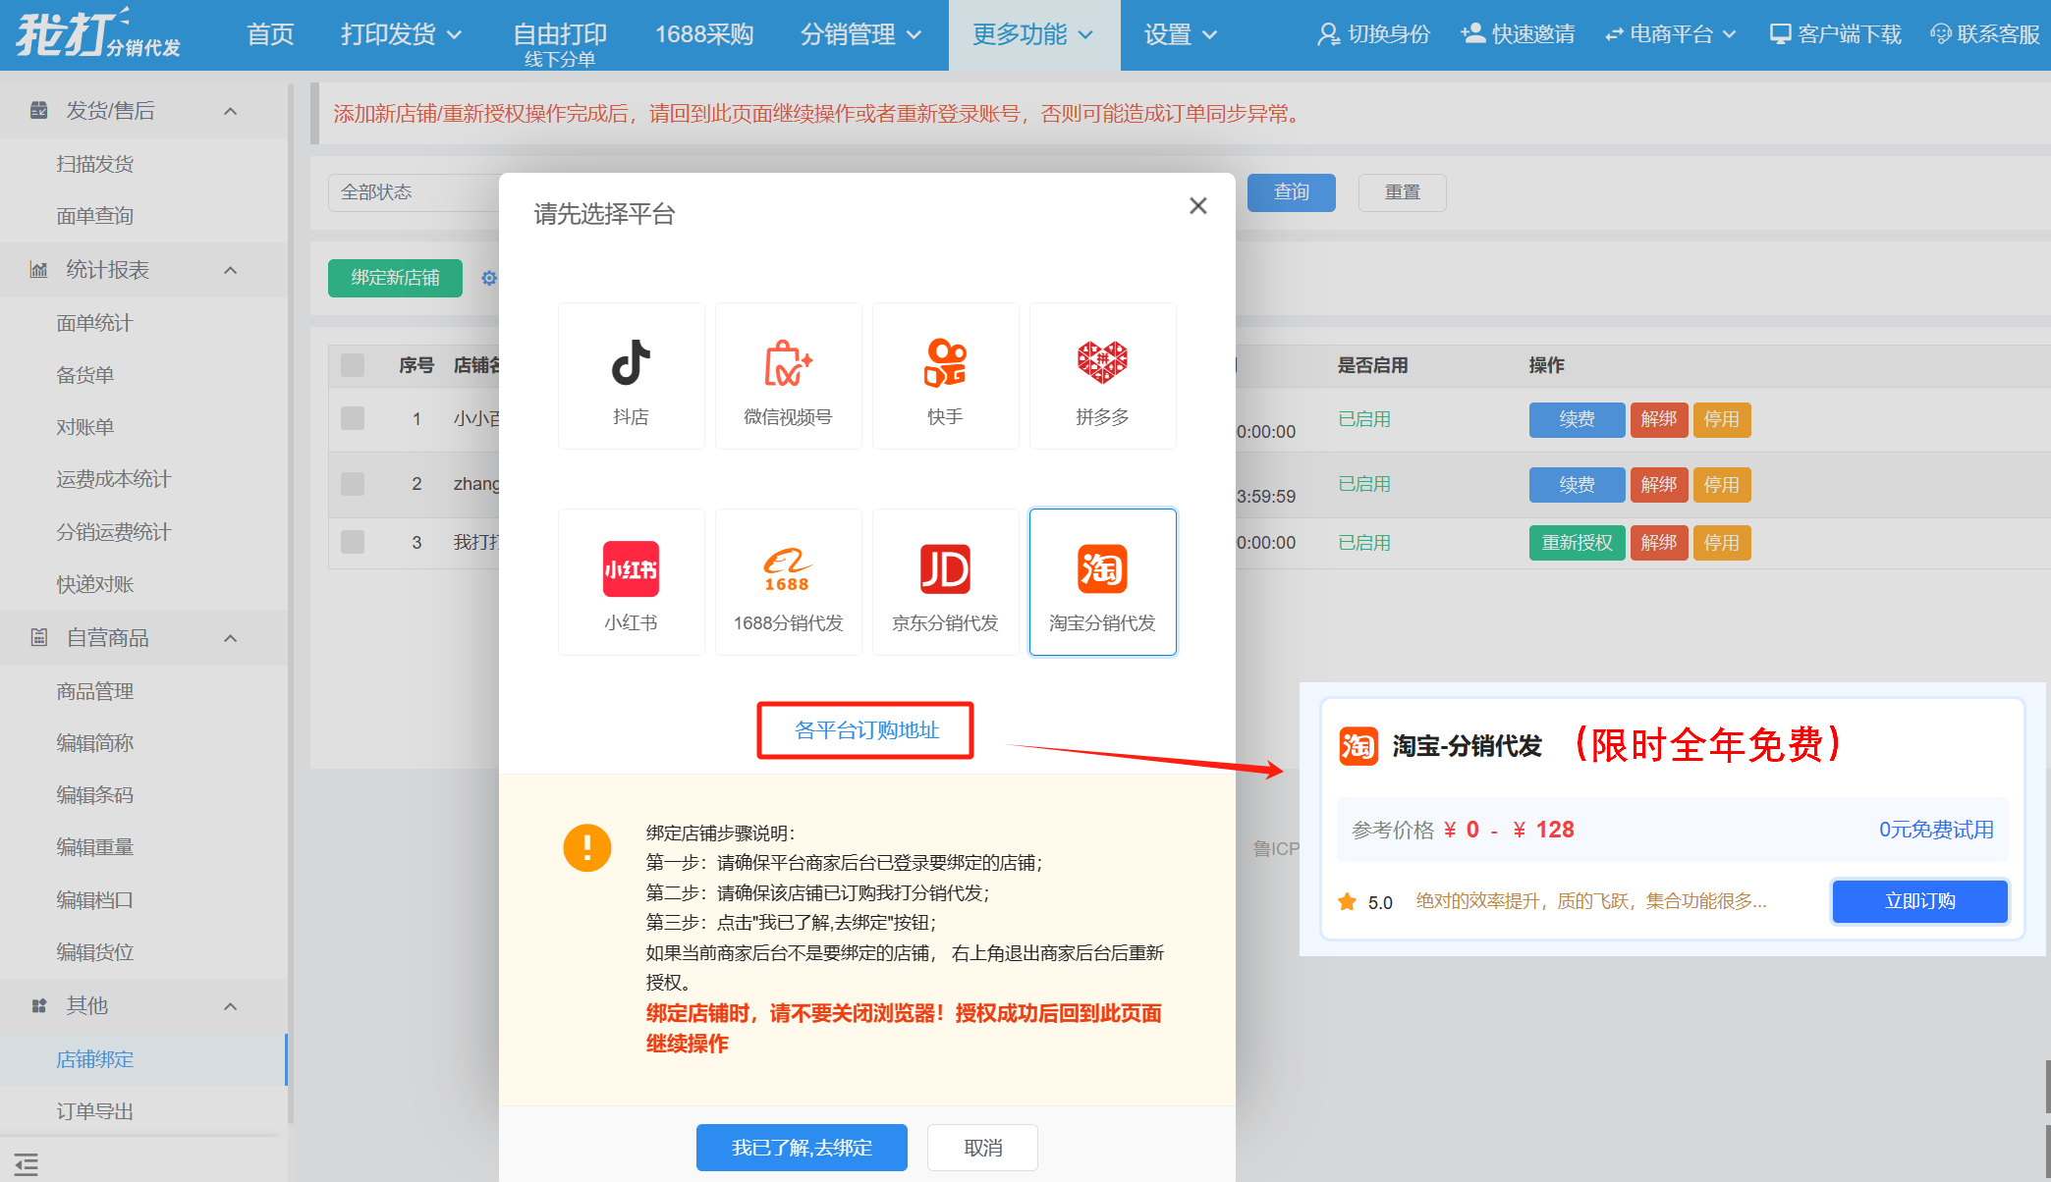Open the 设置 dropdown menu

point(1180,34)
